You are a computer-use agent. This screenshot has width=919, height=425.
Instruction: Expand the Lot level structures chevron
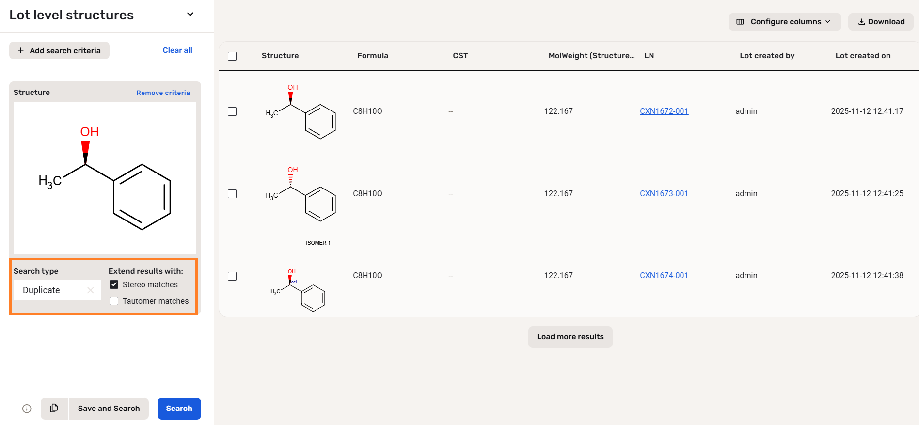click(190, 15)
